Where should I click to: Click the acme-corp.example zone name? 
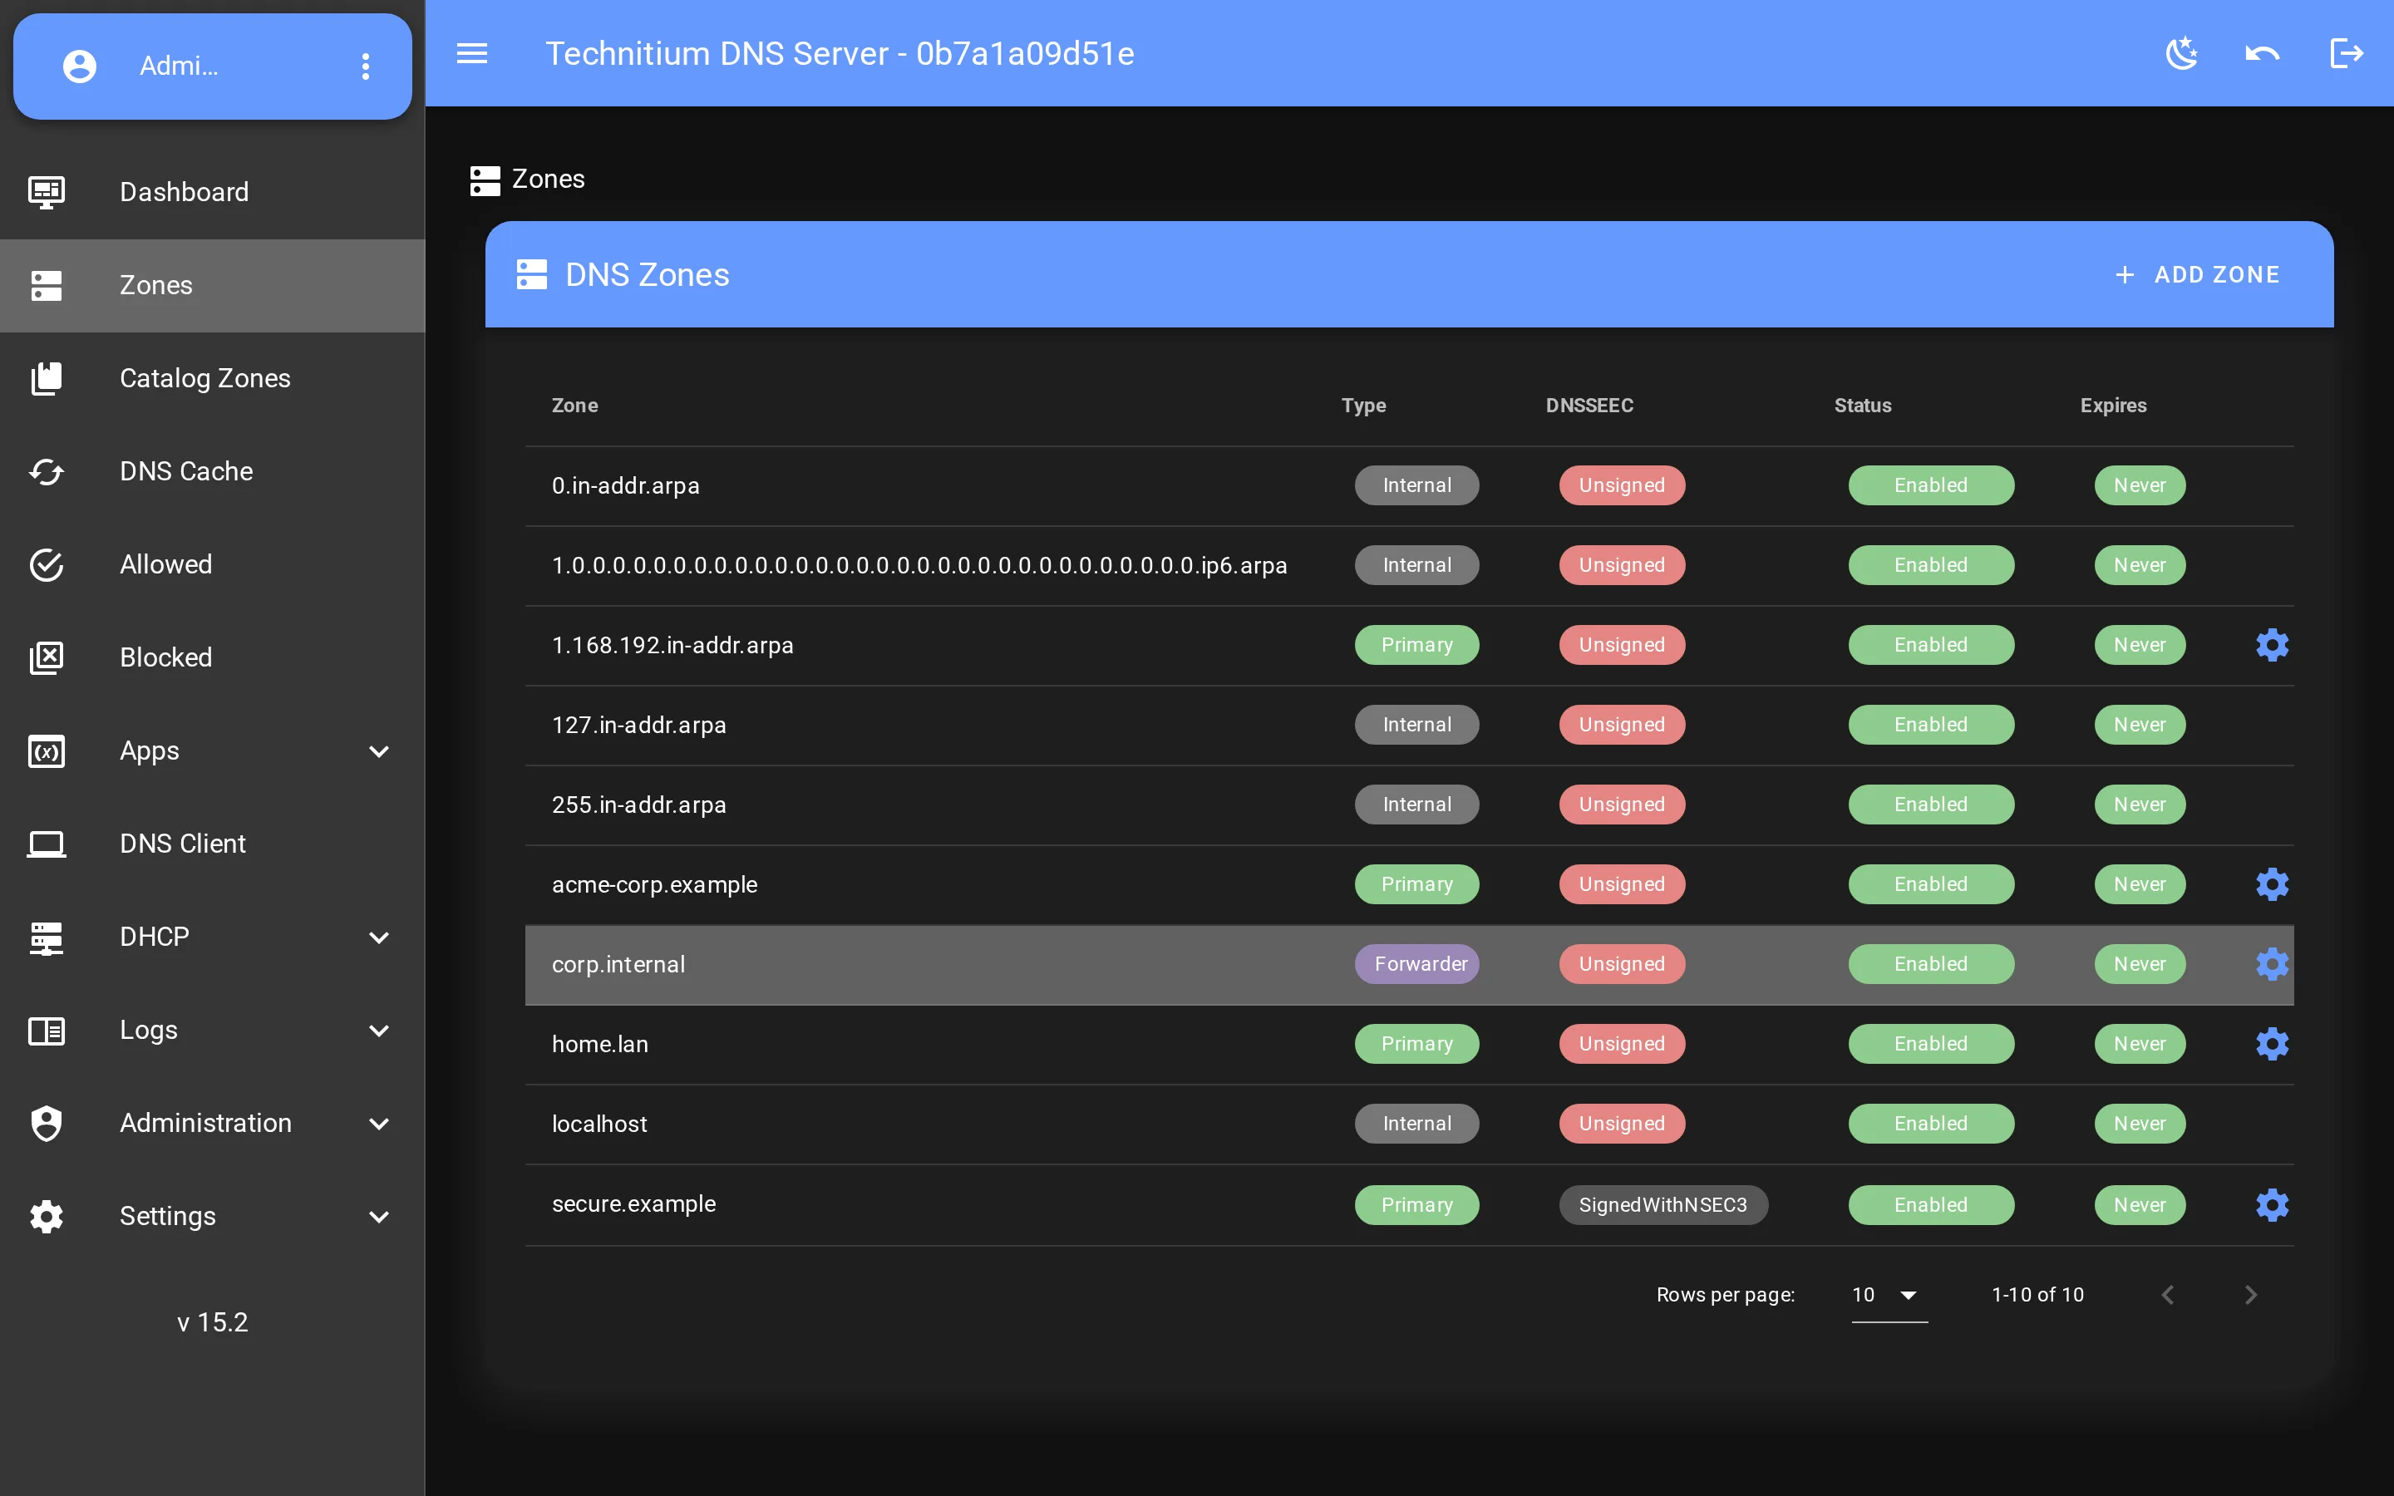coord(655,884)
